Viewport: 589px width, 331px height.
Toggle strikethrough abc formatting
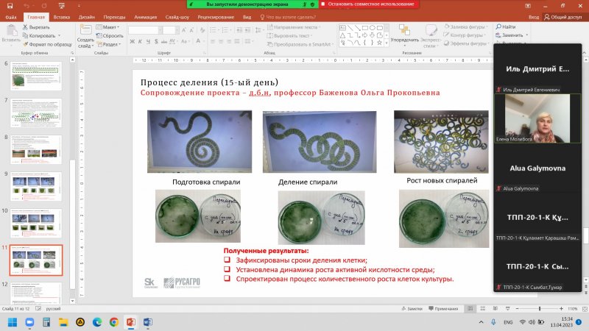pos(163,41)
